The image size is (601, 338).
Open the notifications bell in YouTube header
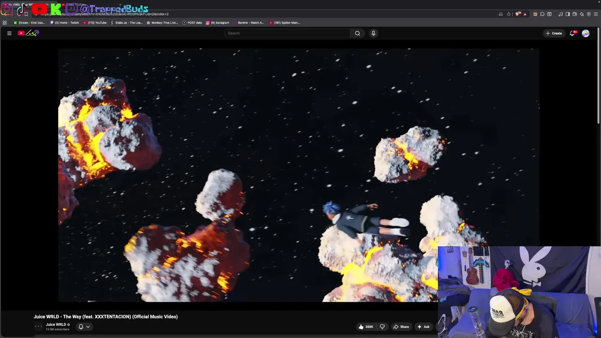572,33
